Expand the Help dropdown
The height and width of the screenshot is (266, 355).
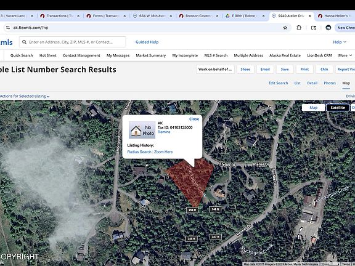coord(340,42)
